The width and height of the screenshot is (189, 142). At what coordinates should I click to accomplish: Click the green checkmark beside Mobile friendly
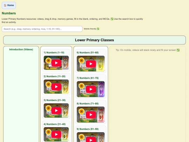pos(98,29)
